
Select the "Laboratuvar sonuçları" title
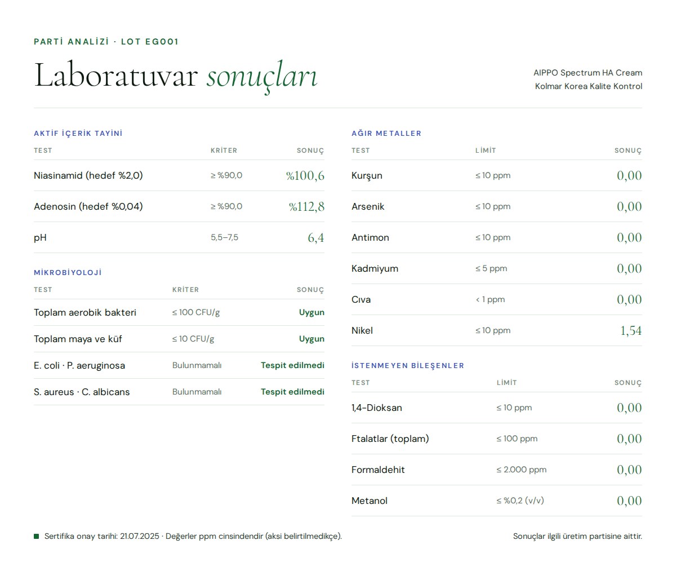point(176,76)
